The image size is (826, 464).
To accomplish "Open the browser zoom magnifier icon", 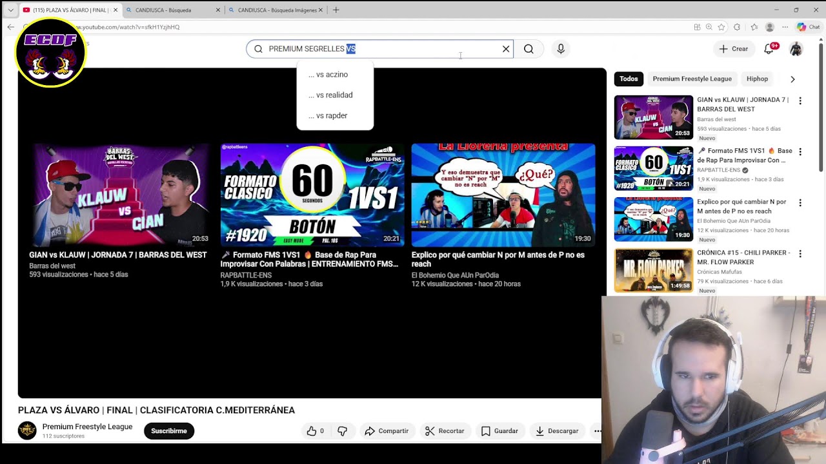I will (x=709, y=27).
